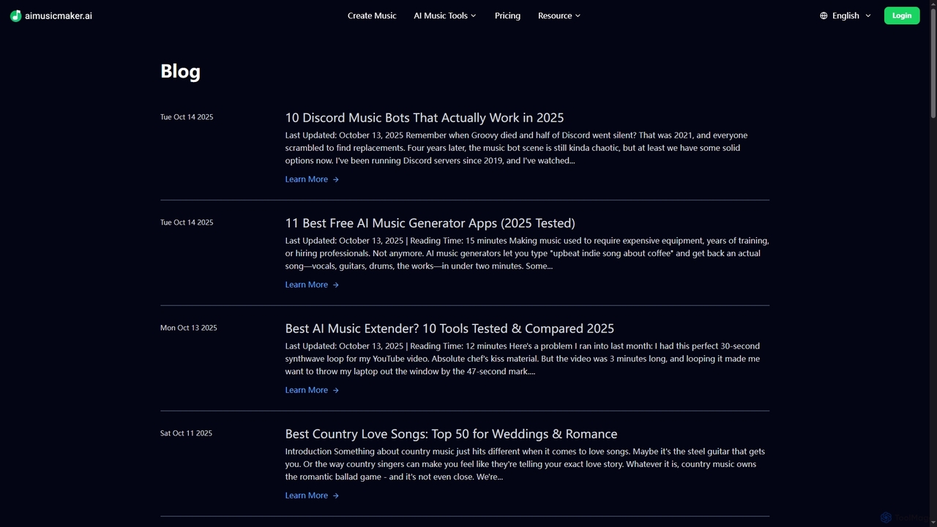Click the 'Sat Oct 11 2025' date
937x527 pixels.
[186, 433]
